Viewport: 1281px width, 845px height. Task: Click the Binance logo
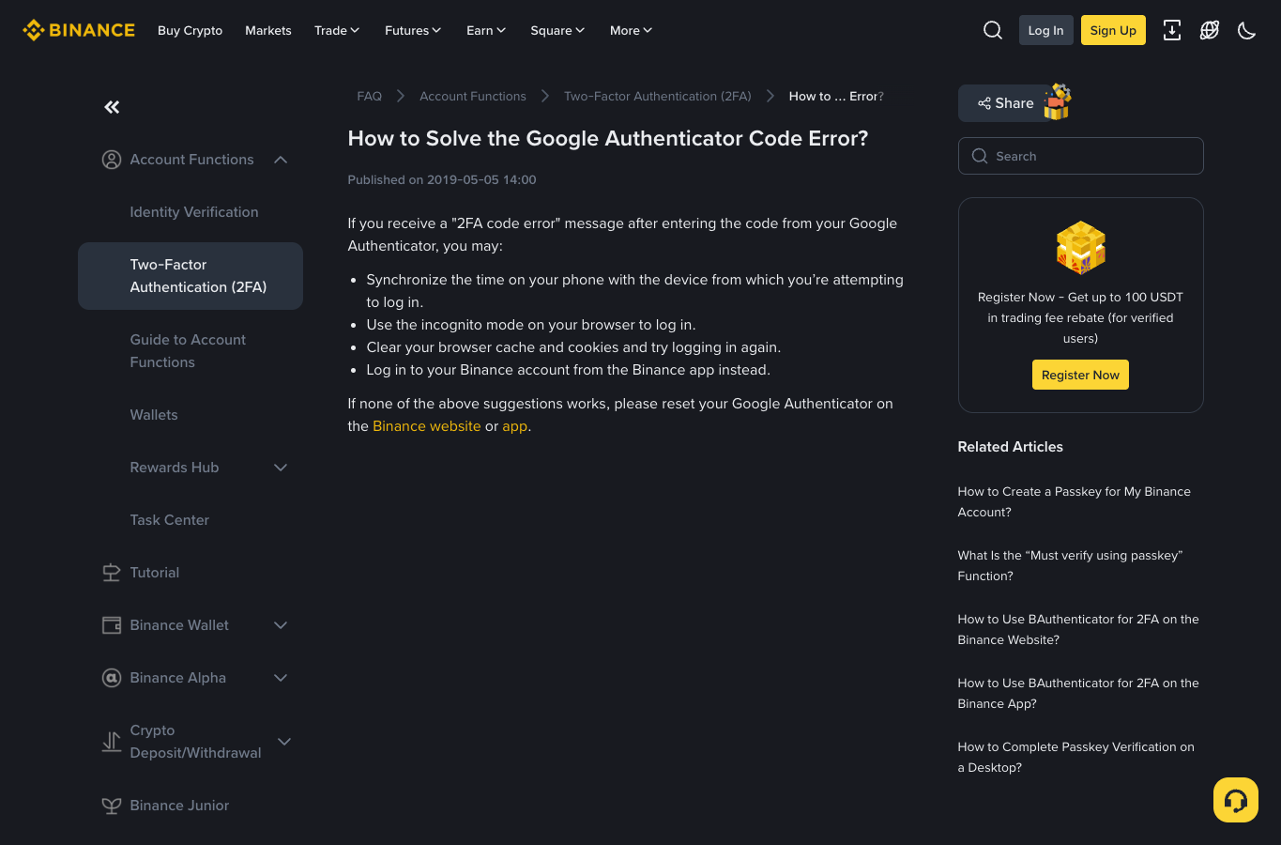point(79,30)
